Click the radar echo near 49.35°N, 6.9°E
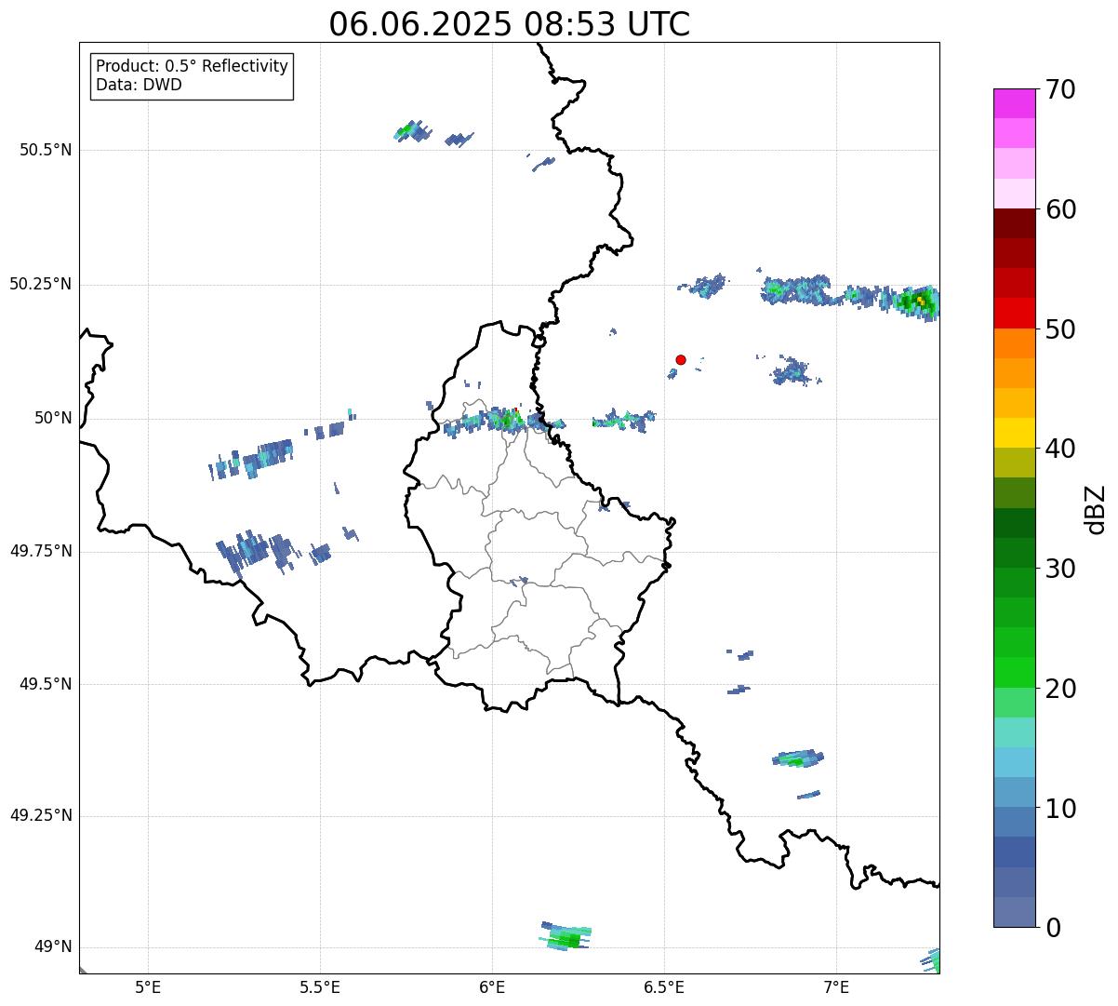The height and width of the screenshot is (1006, 1118). [798, 758]
